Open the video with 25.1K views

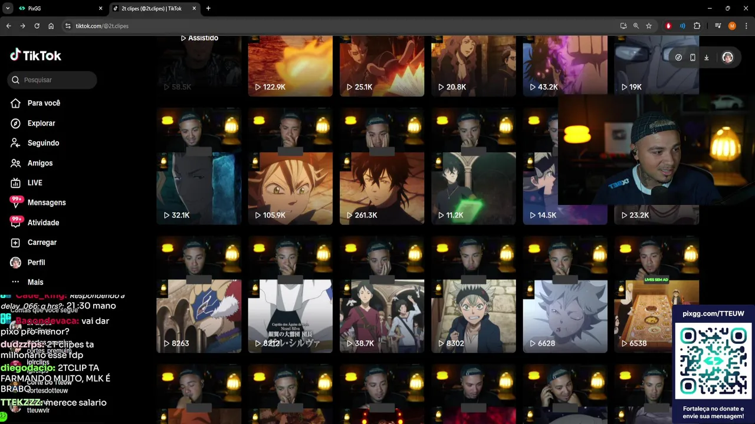tap(382, 65)
